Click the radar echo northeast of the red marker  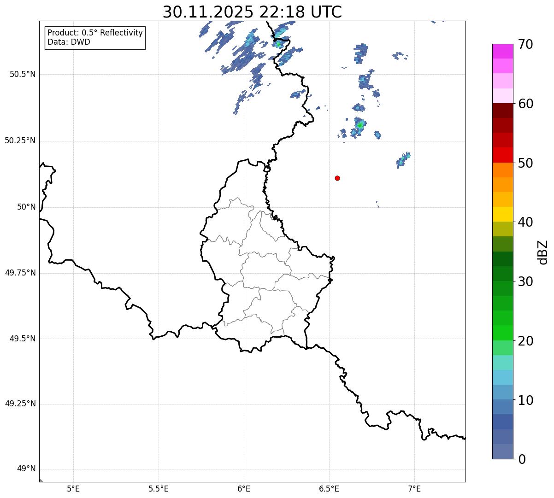point(403,160)
